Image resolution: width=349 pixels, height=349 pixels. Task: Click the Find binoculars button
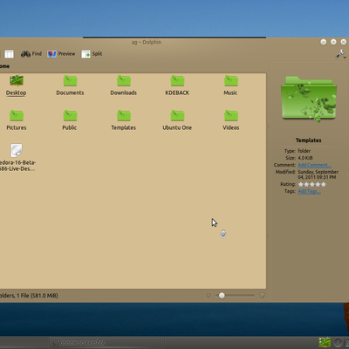pyautogui.click(x=31, y=54)
